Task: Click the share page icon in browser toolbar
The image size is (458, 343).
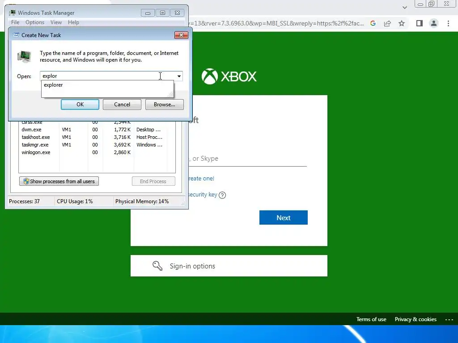Action: [387, 23]
